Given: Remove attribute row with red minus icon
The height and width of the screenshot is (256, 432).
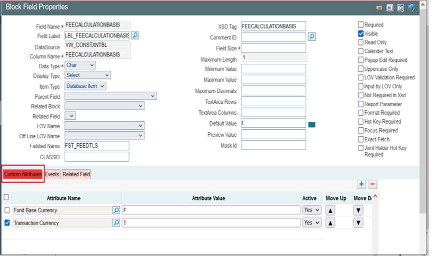Looking at the screenshot, I should pyautogui.click(x=372, y=184).
